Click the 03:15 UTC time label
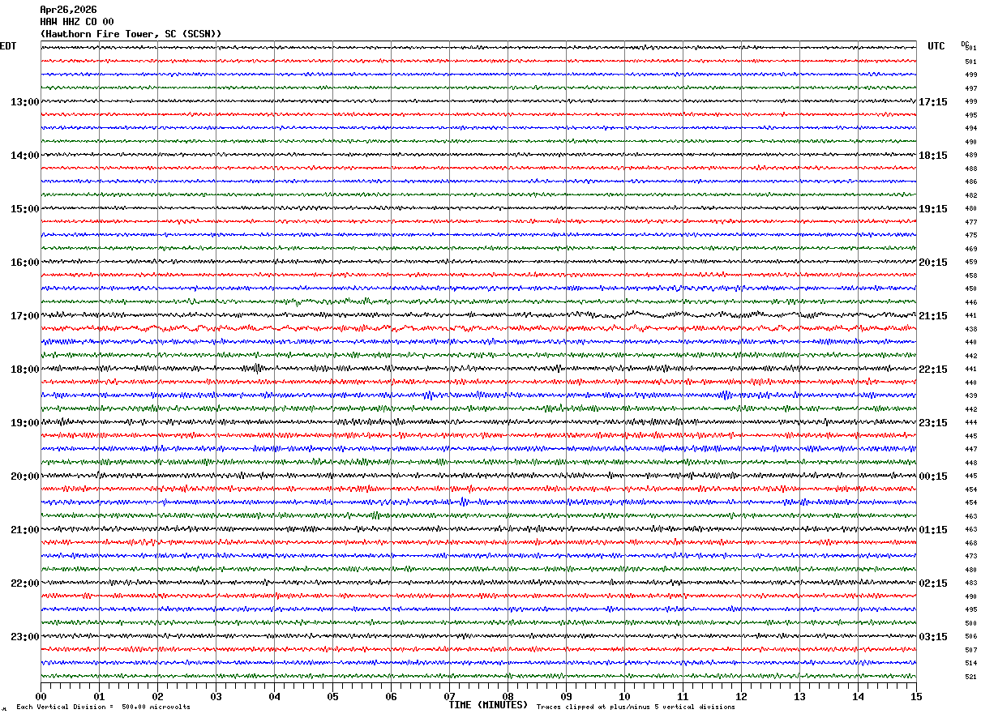The width and height of the screenshot is (981, 718). pos(933,637)
